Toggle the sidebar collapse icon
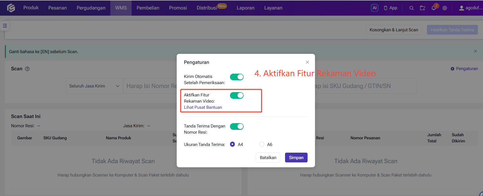Screen dimensions: 483x196 (5, 26)
